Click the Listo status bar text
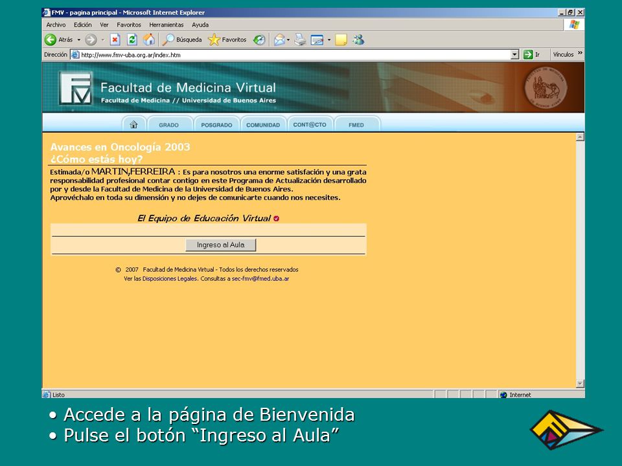Viewport: 622px width, 466px height. click(x=58, y=395)
